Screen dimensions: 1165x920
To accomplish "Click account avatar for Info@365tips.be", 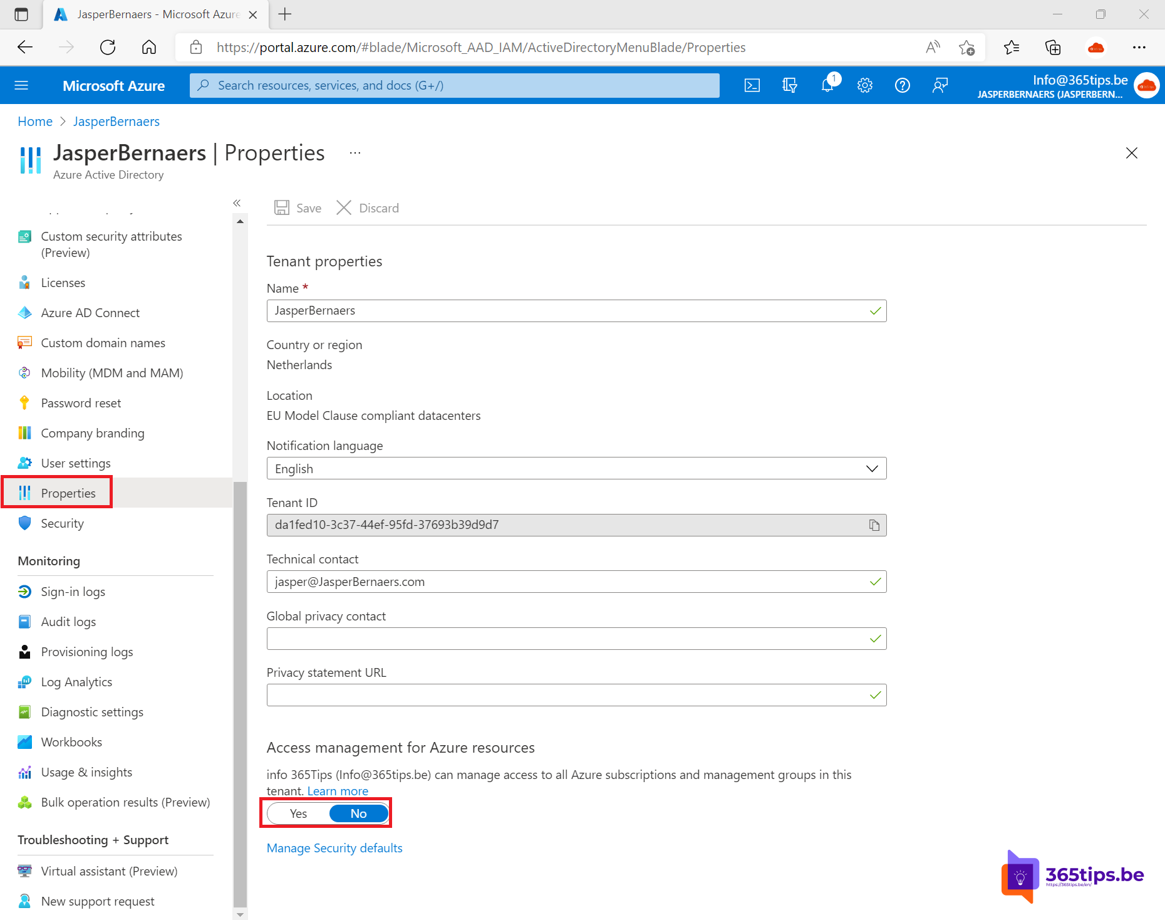I will [1146, 85].
